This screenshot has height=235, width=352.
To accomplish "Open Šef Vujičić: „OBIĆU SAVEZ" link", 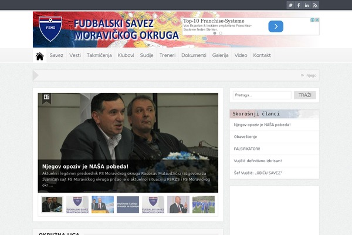I will 258,173.
